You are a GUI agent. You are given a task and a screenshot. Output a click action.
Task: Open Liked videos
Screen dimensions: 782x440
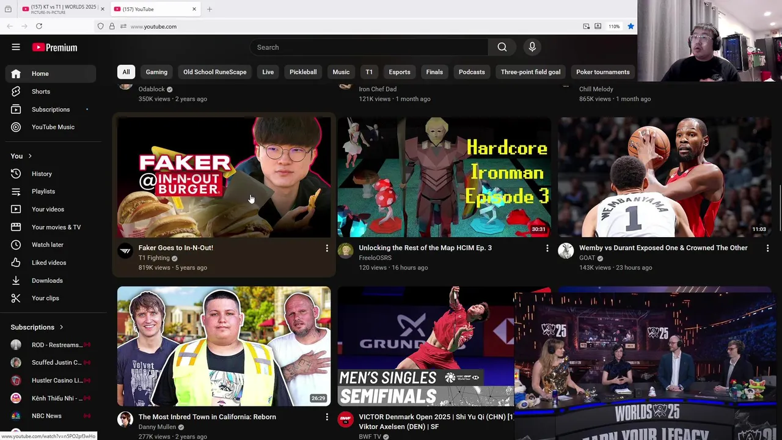pyautogui.click(x=51, y=263)
